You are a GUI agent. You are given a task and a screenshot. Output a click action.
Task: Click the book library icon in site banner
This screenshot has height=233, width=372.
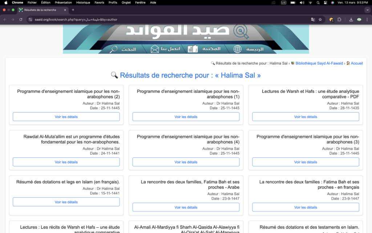[x=193, y=49]
